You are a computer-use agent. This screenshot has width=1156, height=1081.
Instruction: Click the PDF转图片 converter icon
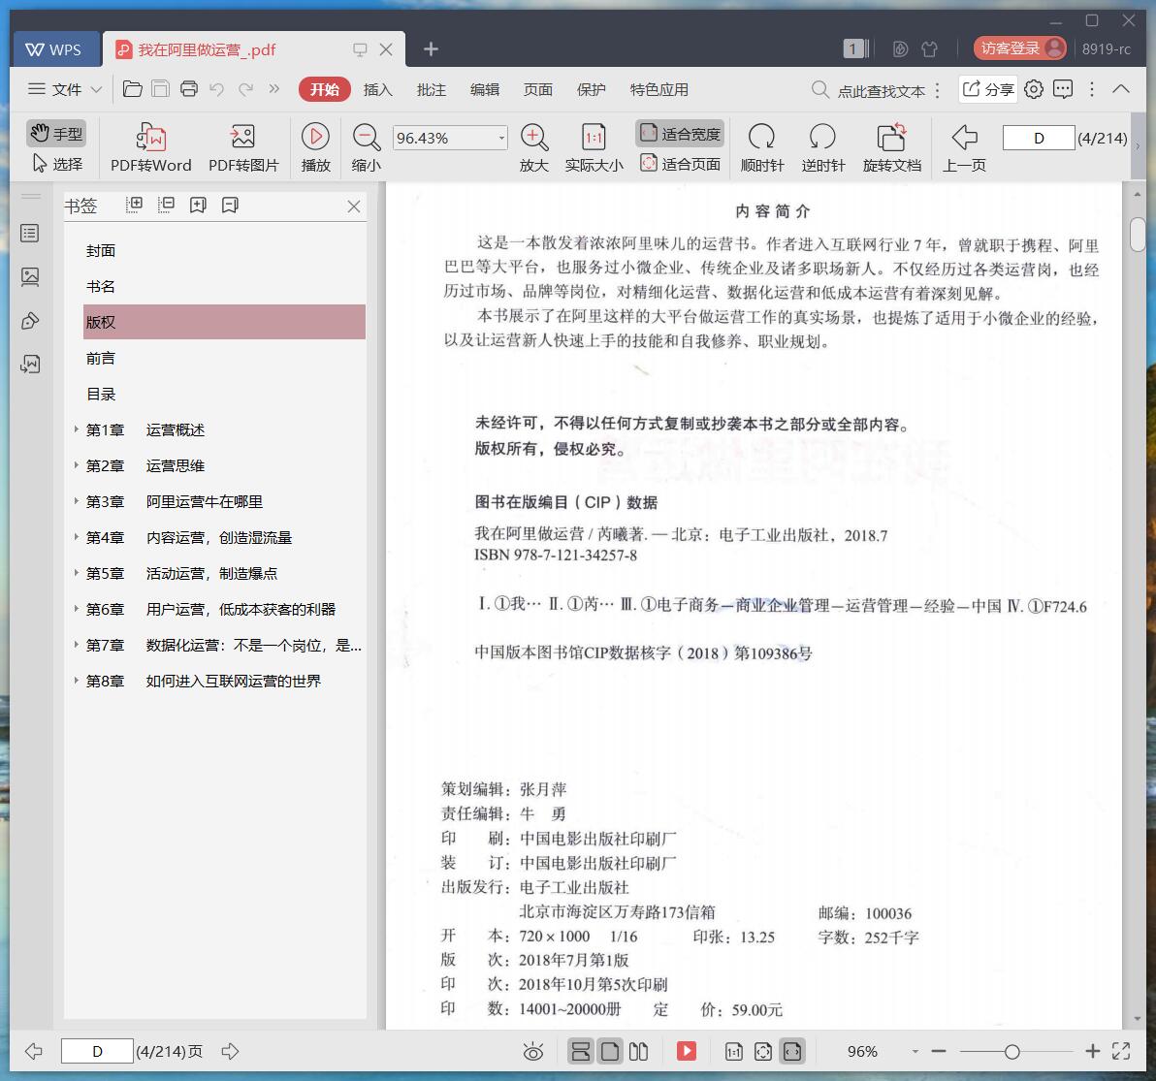[242, 137]
